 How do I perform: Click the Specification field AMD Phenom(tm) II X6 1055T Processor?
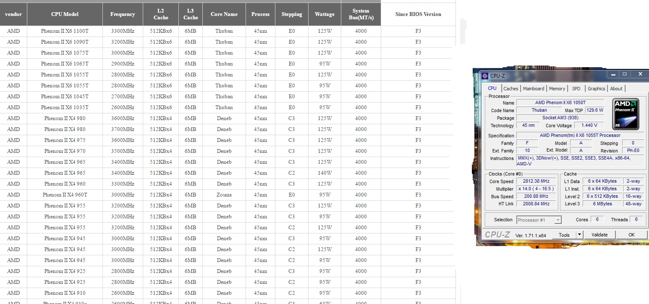point(580,135)
